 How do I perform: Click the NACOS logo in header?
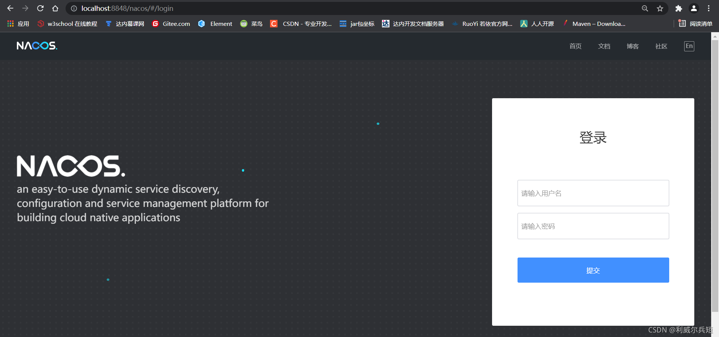37,46
